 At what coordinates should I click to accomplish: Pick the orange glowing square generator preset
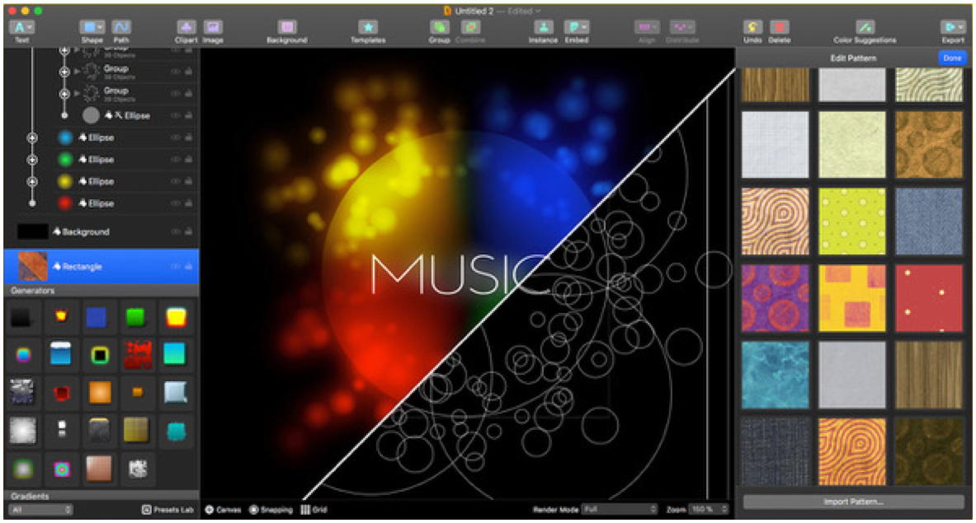click(100, 393)
